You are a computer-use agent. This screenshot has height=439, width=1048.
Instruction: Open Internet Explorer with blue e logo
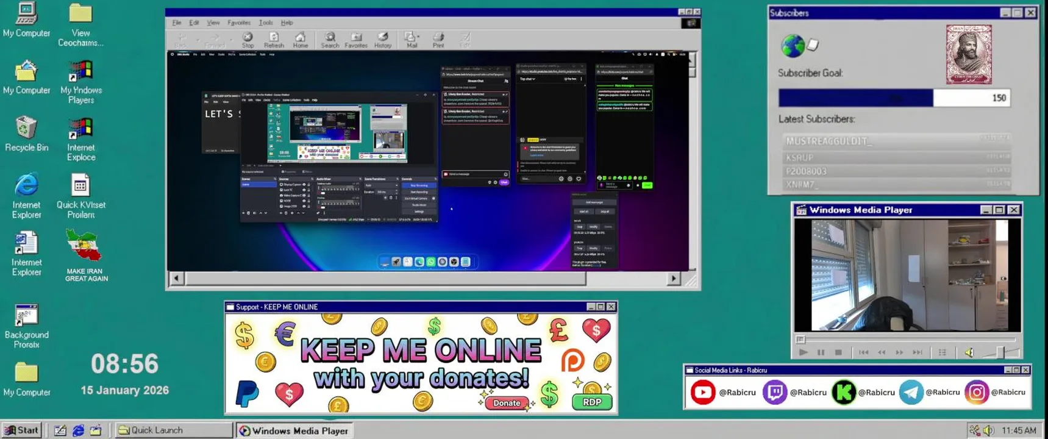26,196
